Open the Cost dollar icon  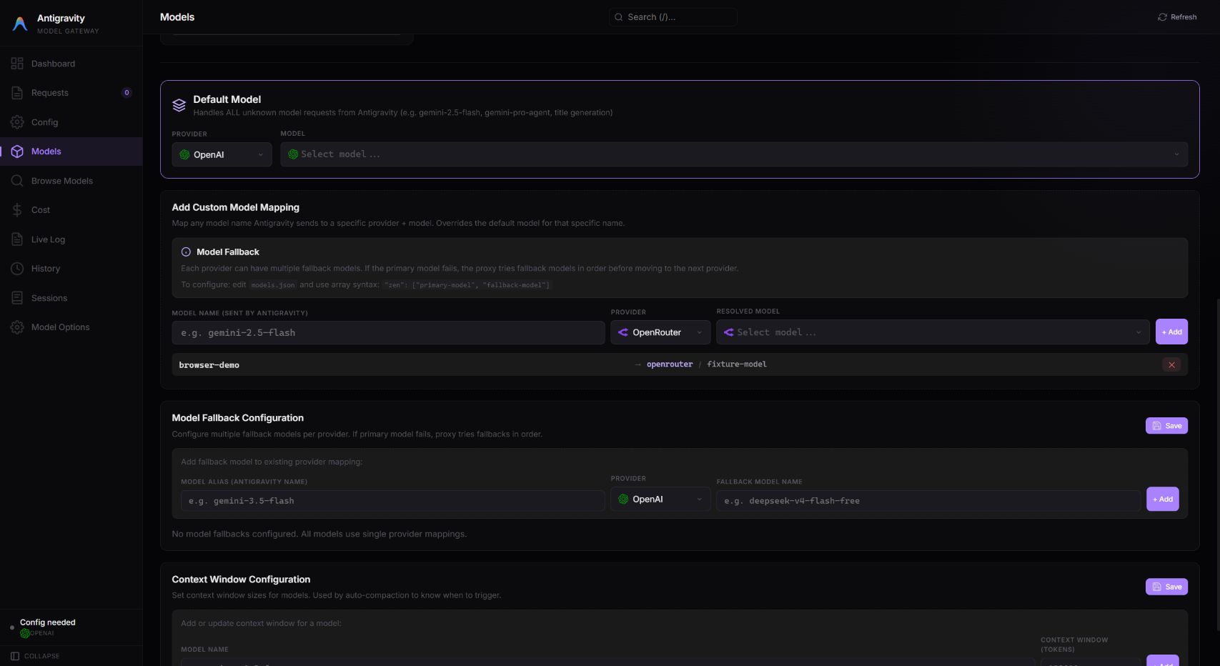pyautogui.click(x=17, y=210)
